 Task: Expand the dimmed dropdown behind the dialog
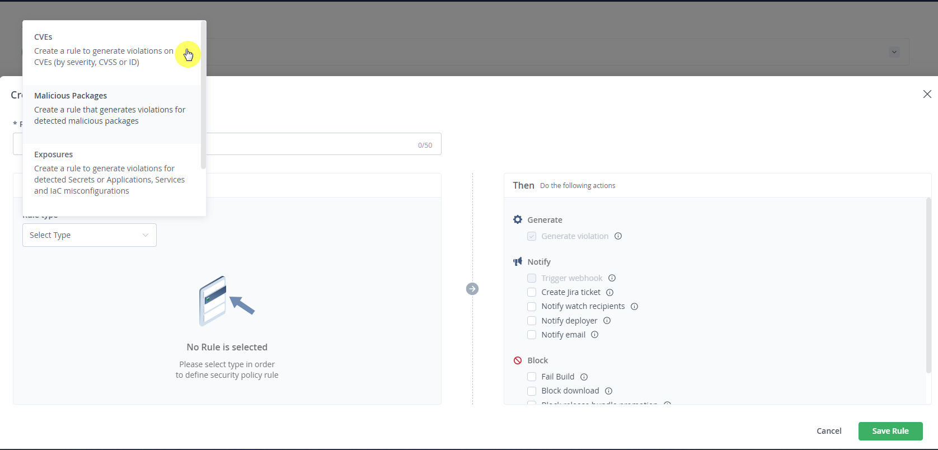point(894,52)
